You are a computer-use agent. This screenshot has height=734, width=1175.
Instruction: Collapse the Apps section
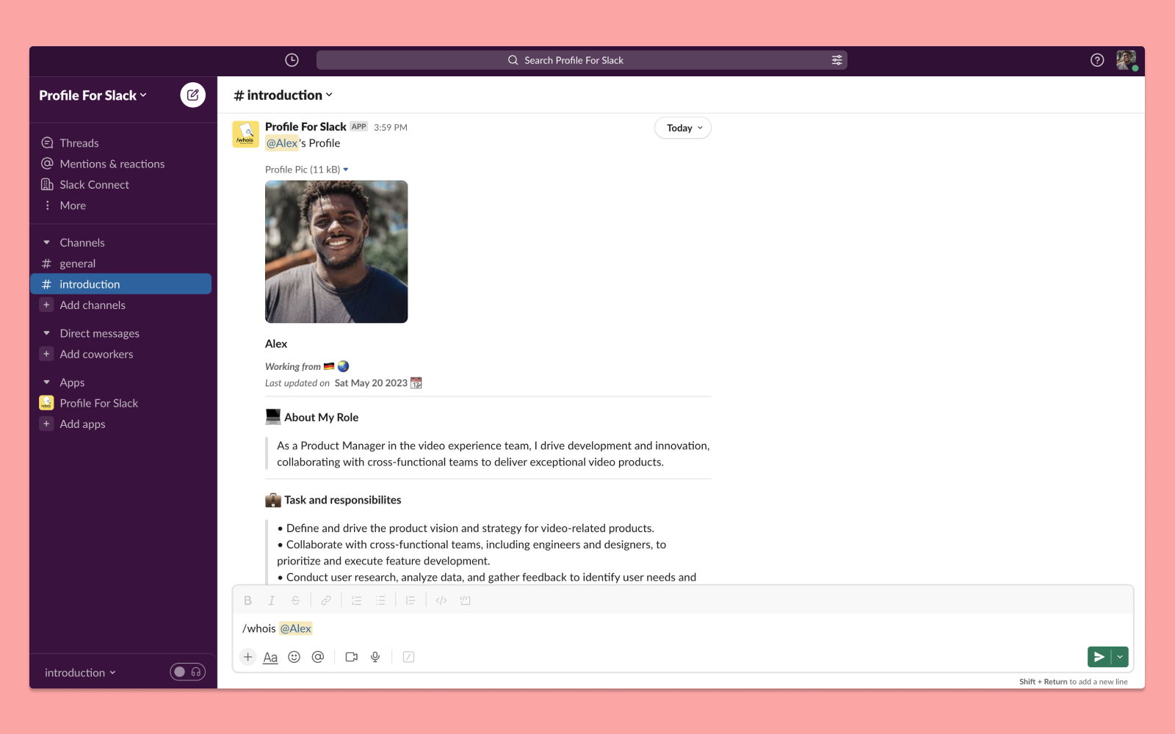tap(47, 382)
